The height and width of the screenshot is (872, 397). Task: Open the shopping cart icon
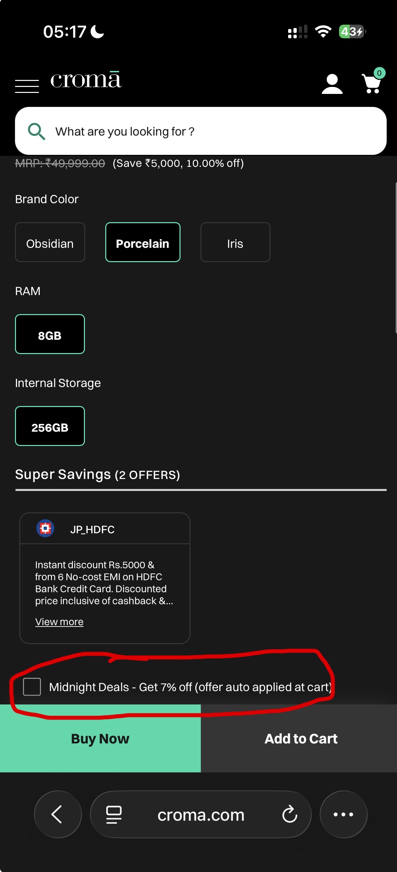pyautogui.click(x=372, y=83)
